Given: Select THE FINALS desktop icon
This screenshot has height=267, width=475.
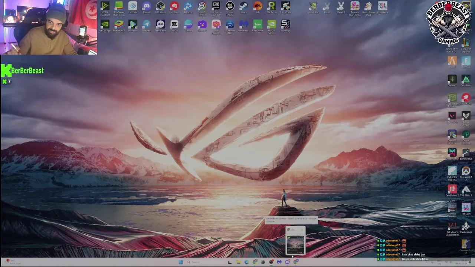Looking at the screenshot, I should 466,191.
